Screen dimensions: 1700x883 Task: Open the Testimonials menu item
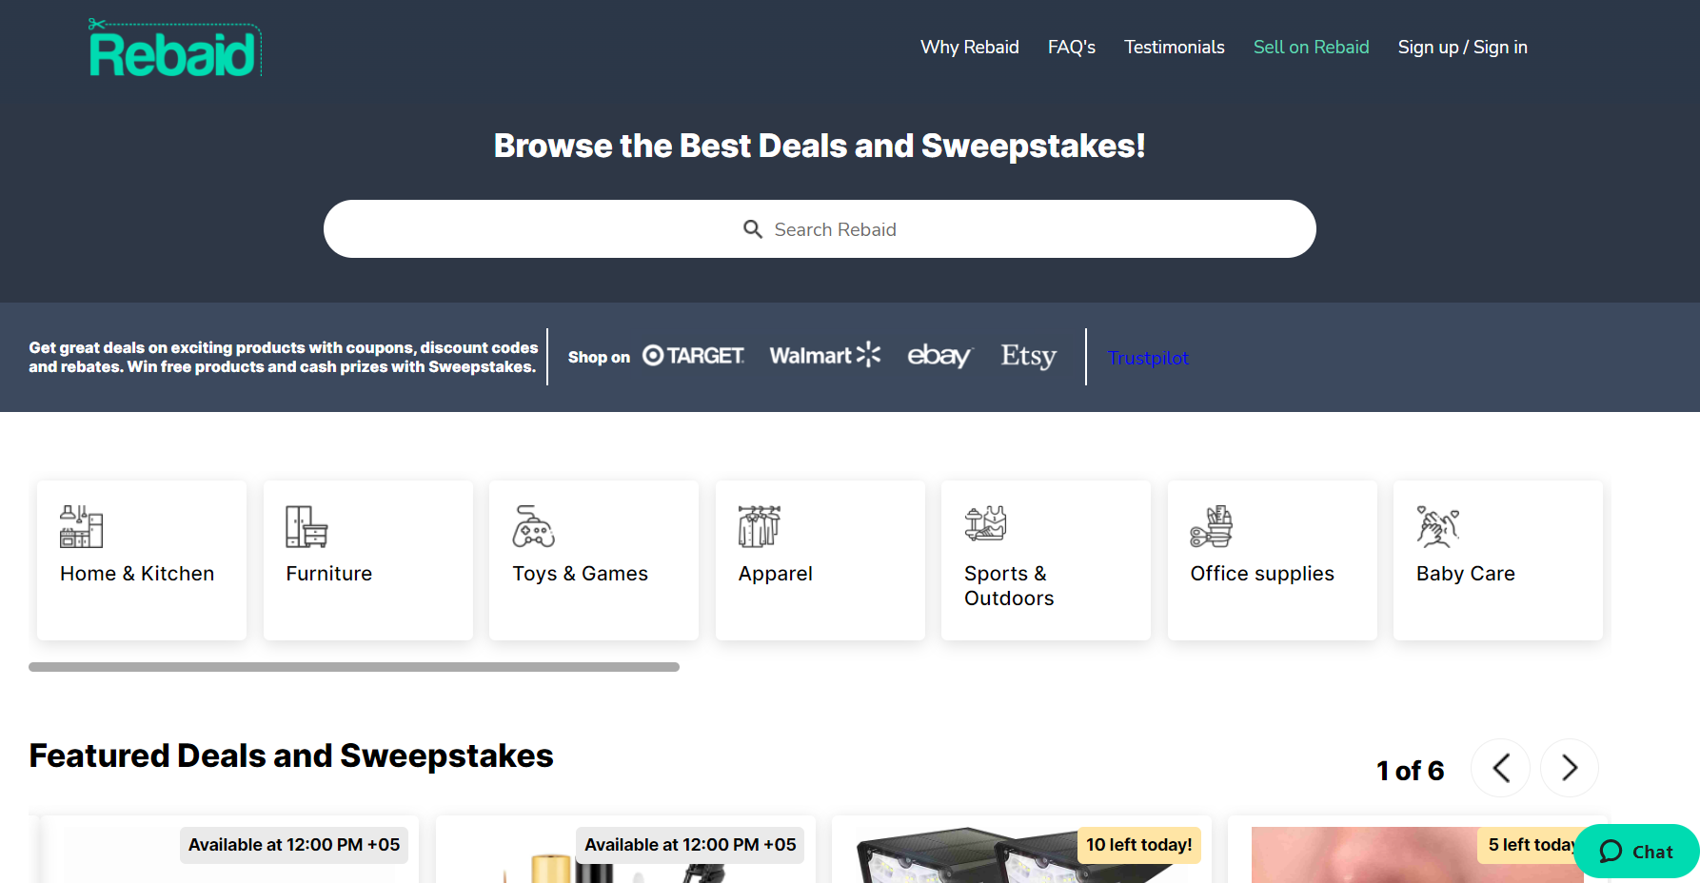point(1174,47)
